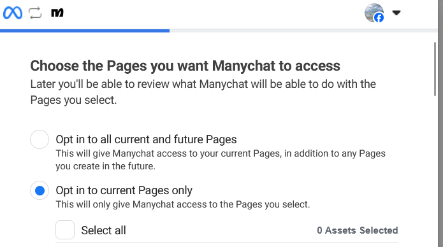
Task: Click the 'Later you'll be able to review' subtitle
Action: coord(203,92)
